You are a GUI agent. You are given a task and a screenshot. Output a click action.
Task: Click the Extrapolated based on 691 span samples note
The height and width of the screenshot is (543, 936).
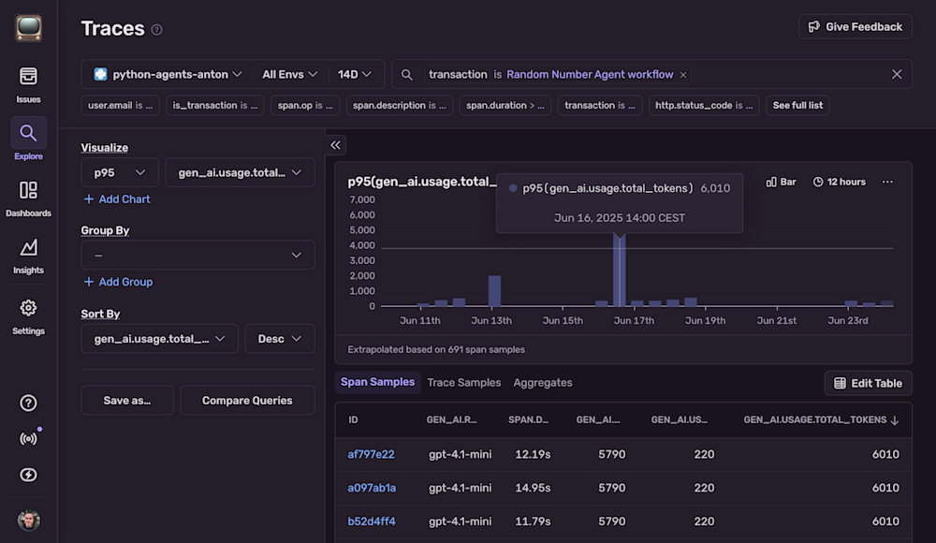pos(436,349)
